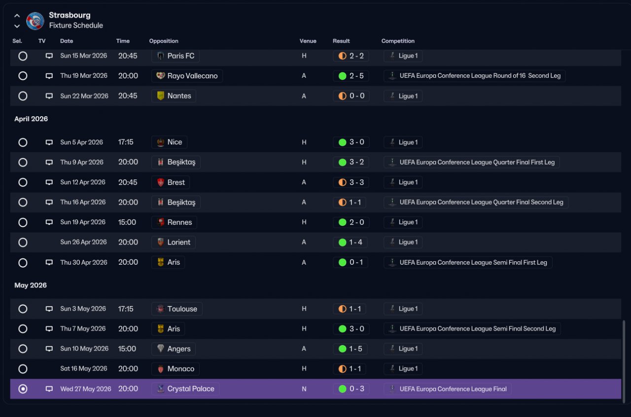The width and height of the screenshot is (631, 417).
Task: Open the Lorient club button
Action: 174,242
